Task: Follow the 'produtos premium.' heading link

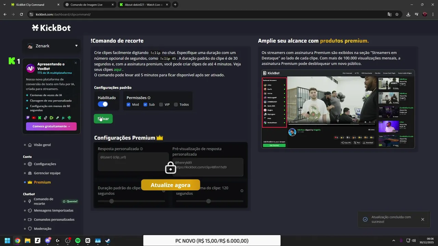Action: click(344, 41)
